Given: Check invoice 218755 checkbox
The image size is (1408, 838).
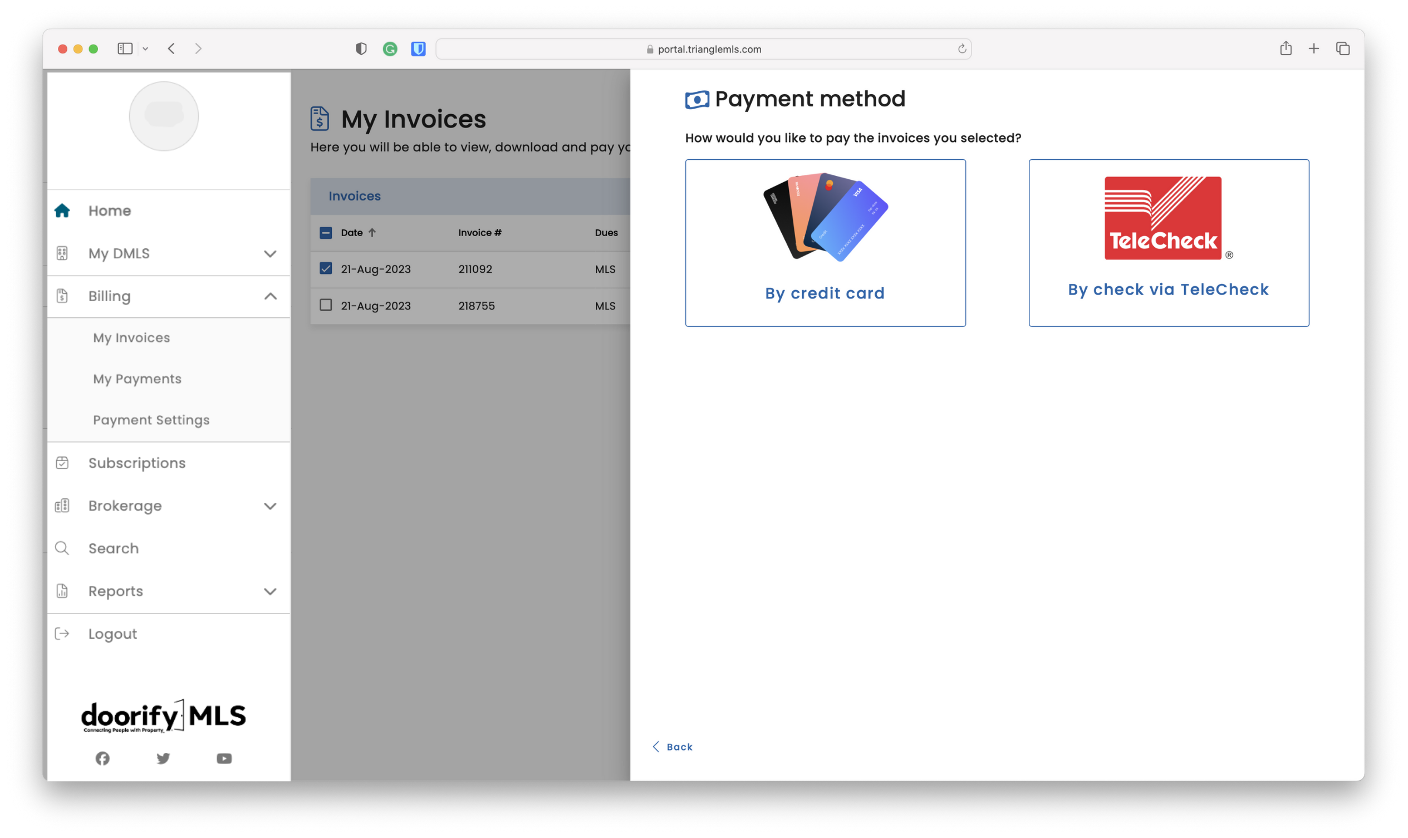Looking at the screenshot, I should (326, 305).
